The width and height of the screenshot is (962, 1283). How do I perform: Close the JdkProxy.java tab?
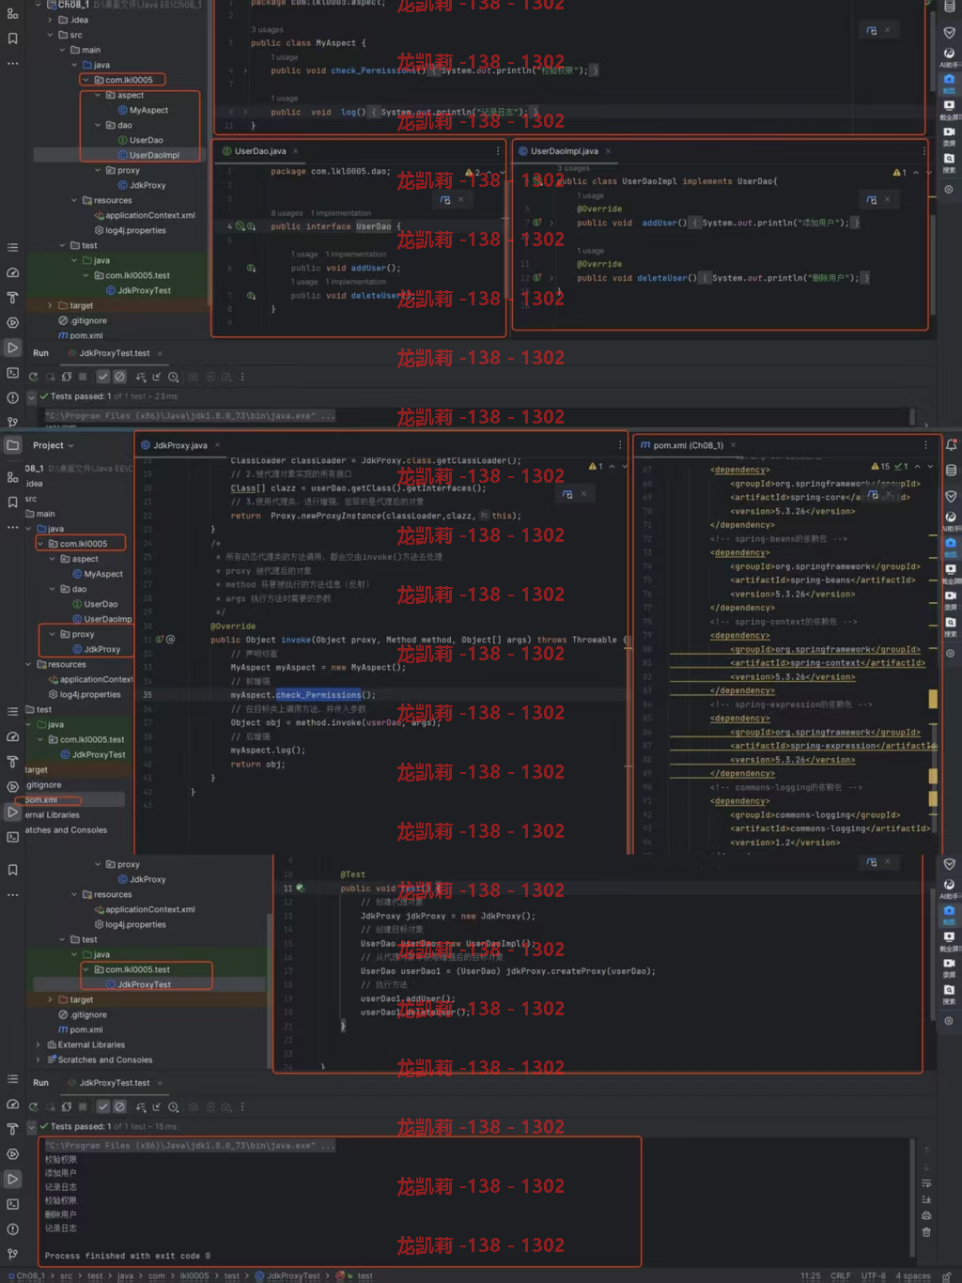click(217, 445)
